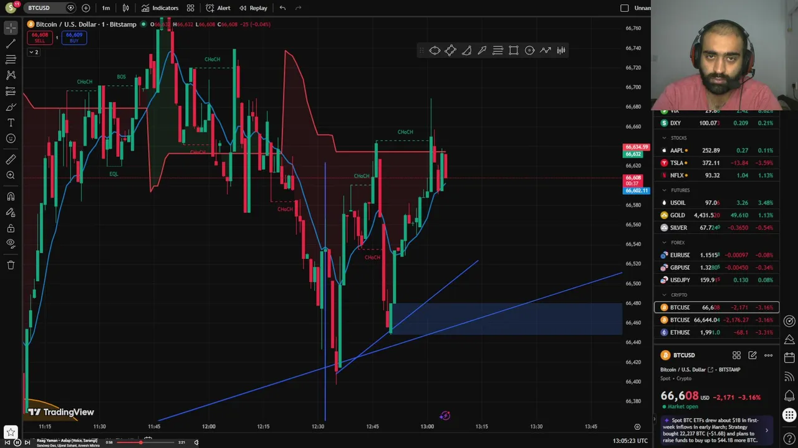
Task: Toggle magnet mode for drawings
Action: [11, 197]
